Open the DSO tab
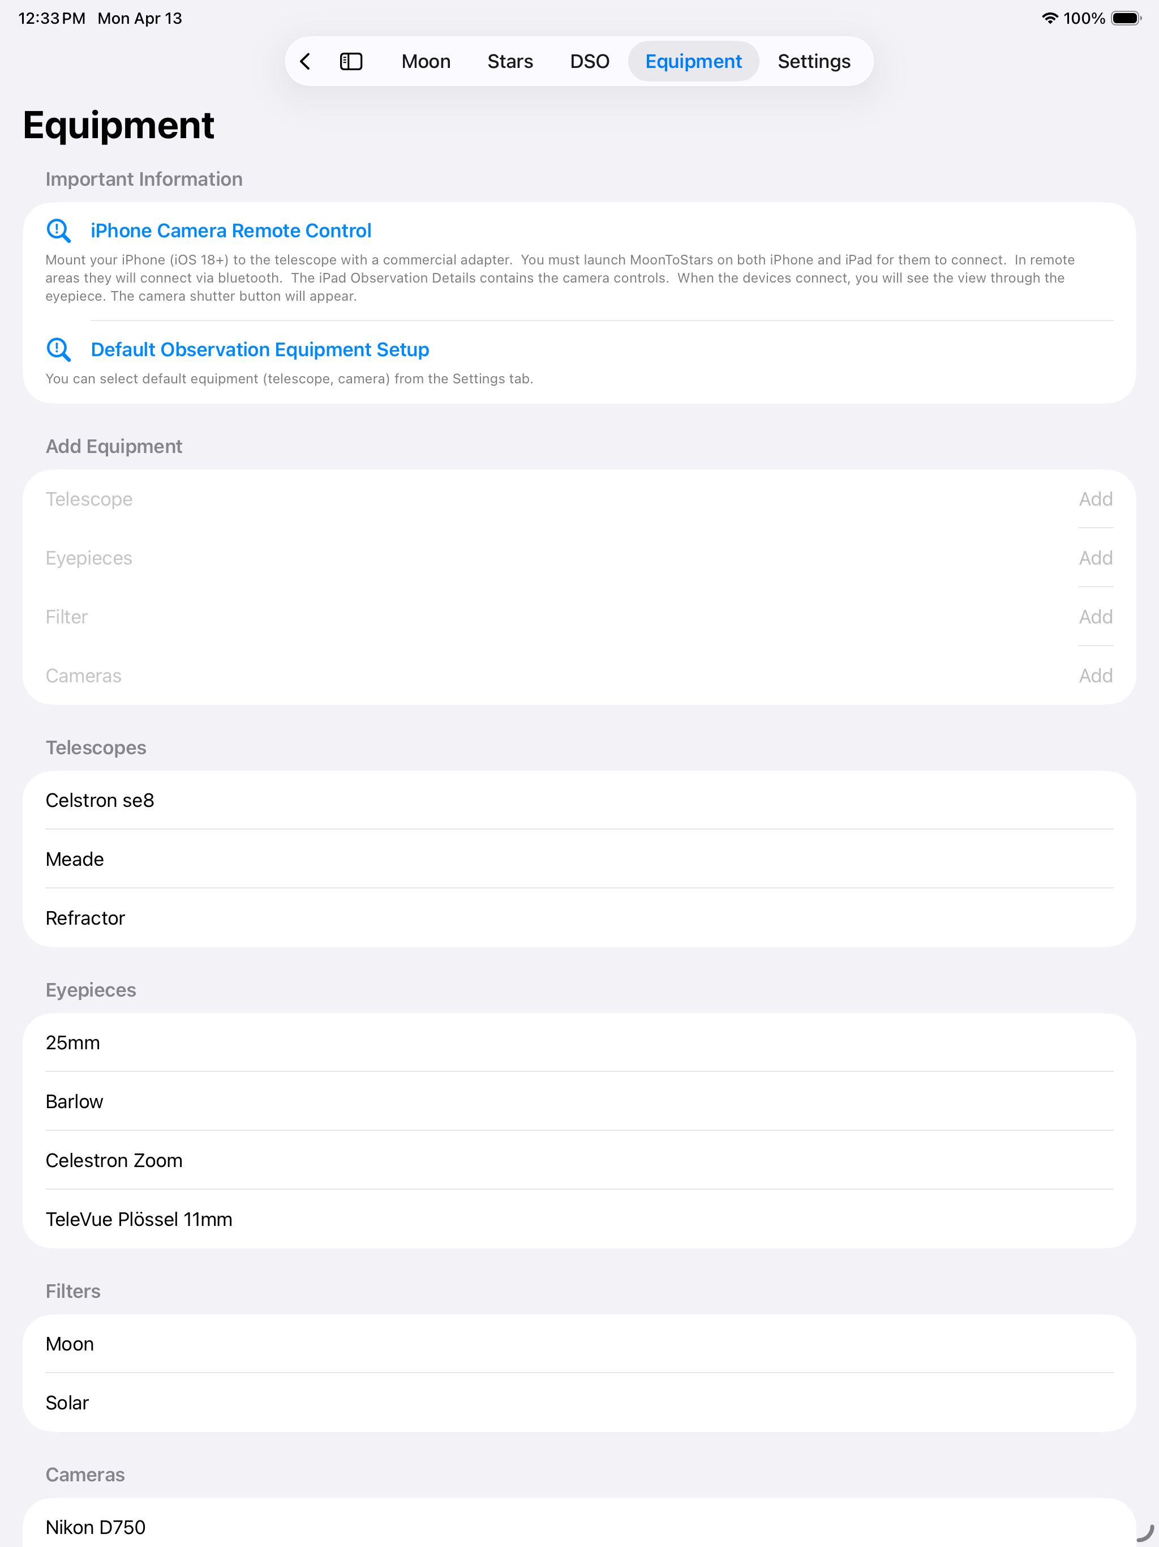The height and width of the screenshot is (1547, 1159). coord(589,62)
